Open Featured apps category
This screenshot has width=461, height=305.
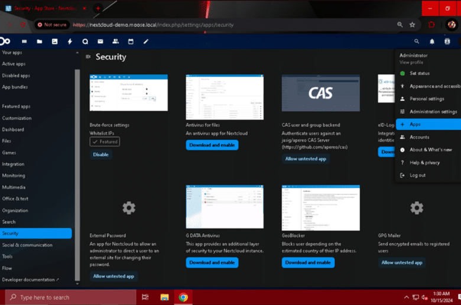coord(16,106)
